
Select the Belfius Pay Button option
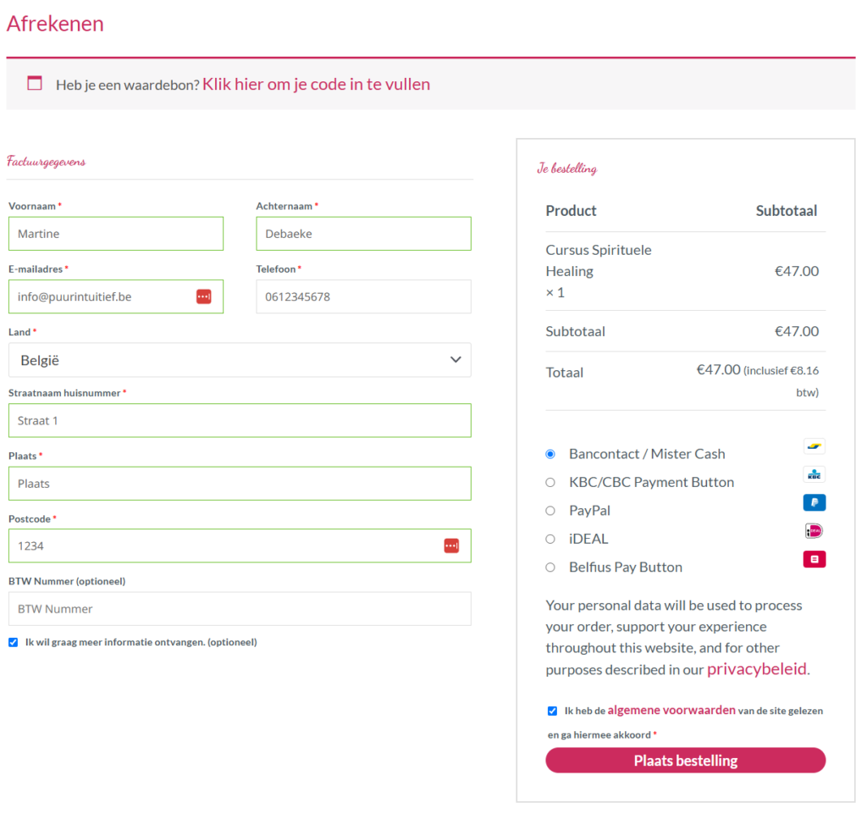tap(550, 567)
